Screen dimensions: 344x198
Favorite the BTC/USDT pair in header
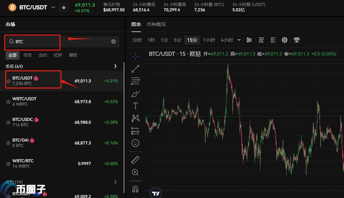tap(64, 8)
